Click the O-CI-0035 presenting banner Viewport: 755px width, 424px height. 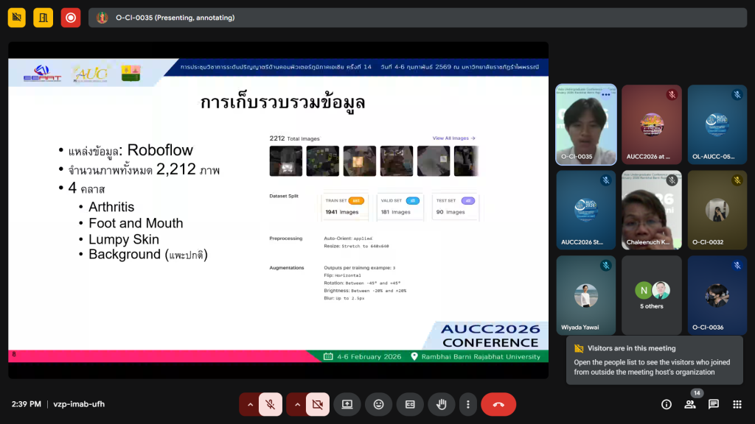pos(417,18)
